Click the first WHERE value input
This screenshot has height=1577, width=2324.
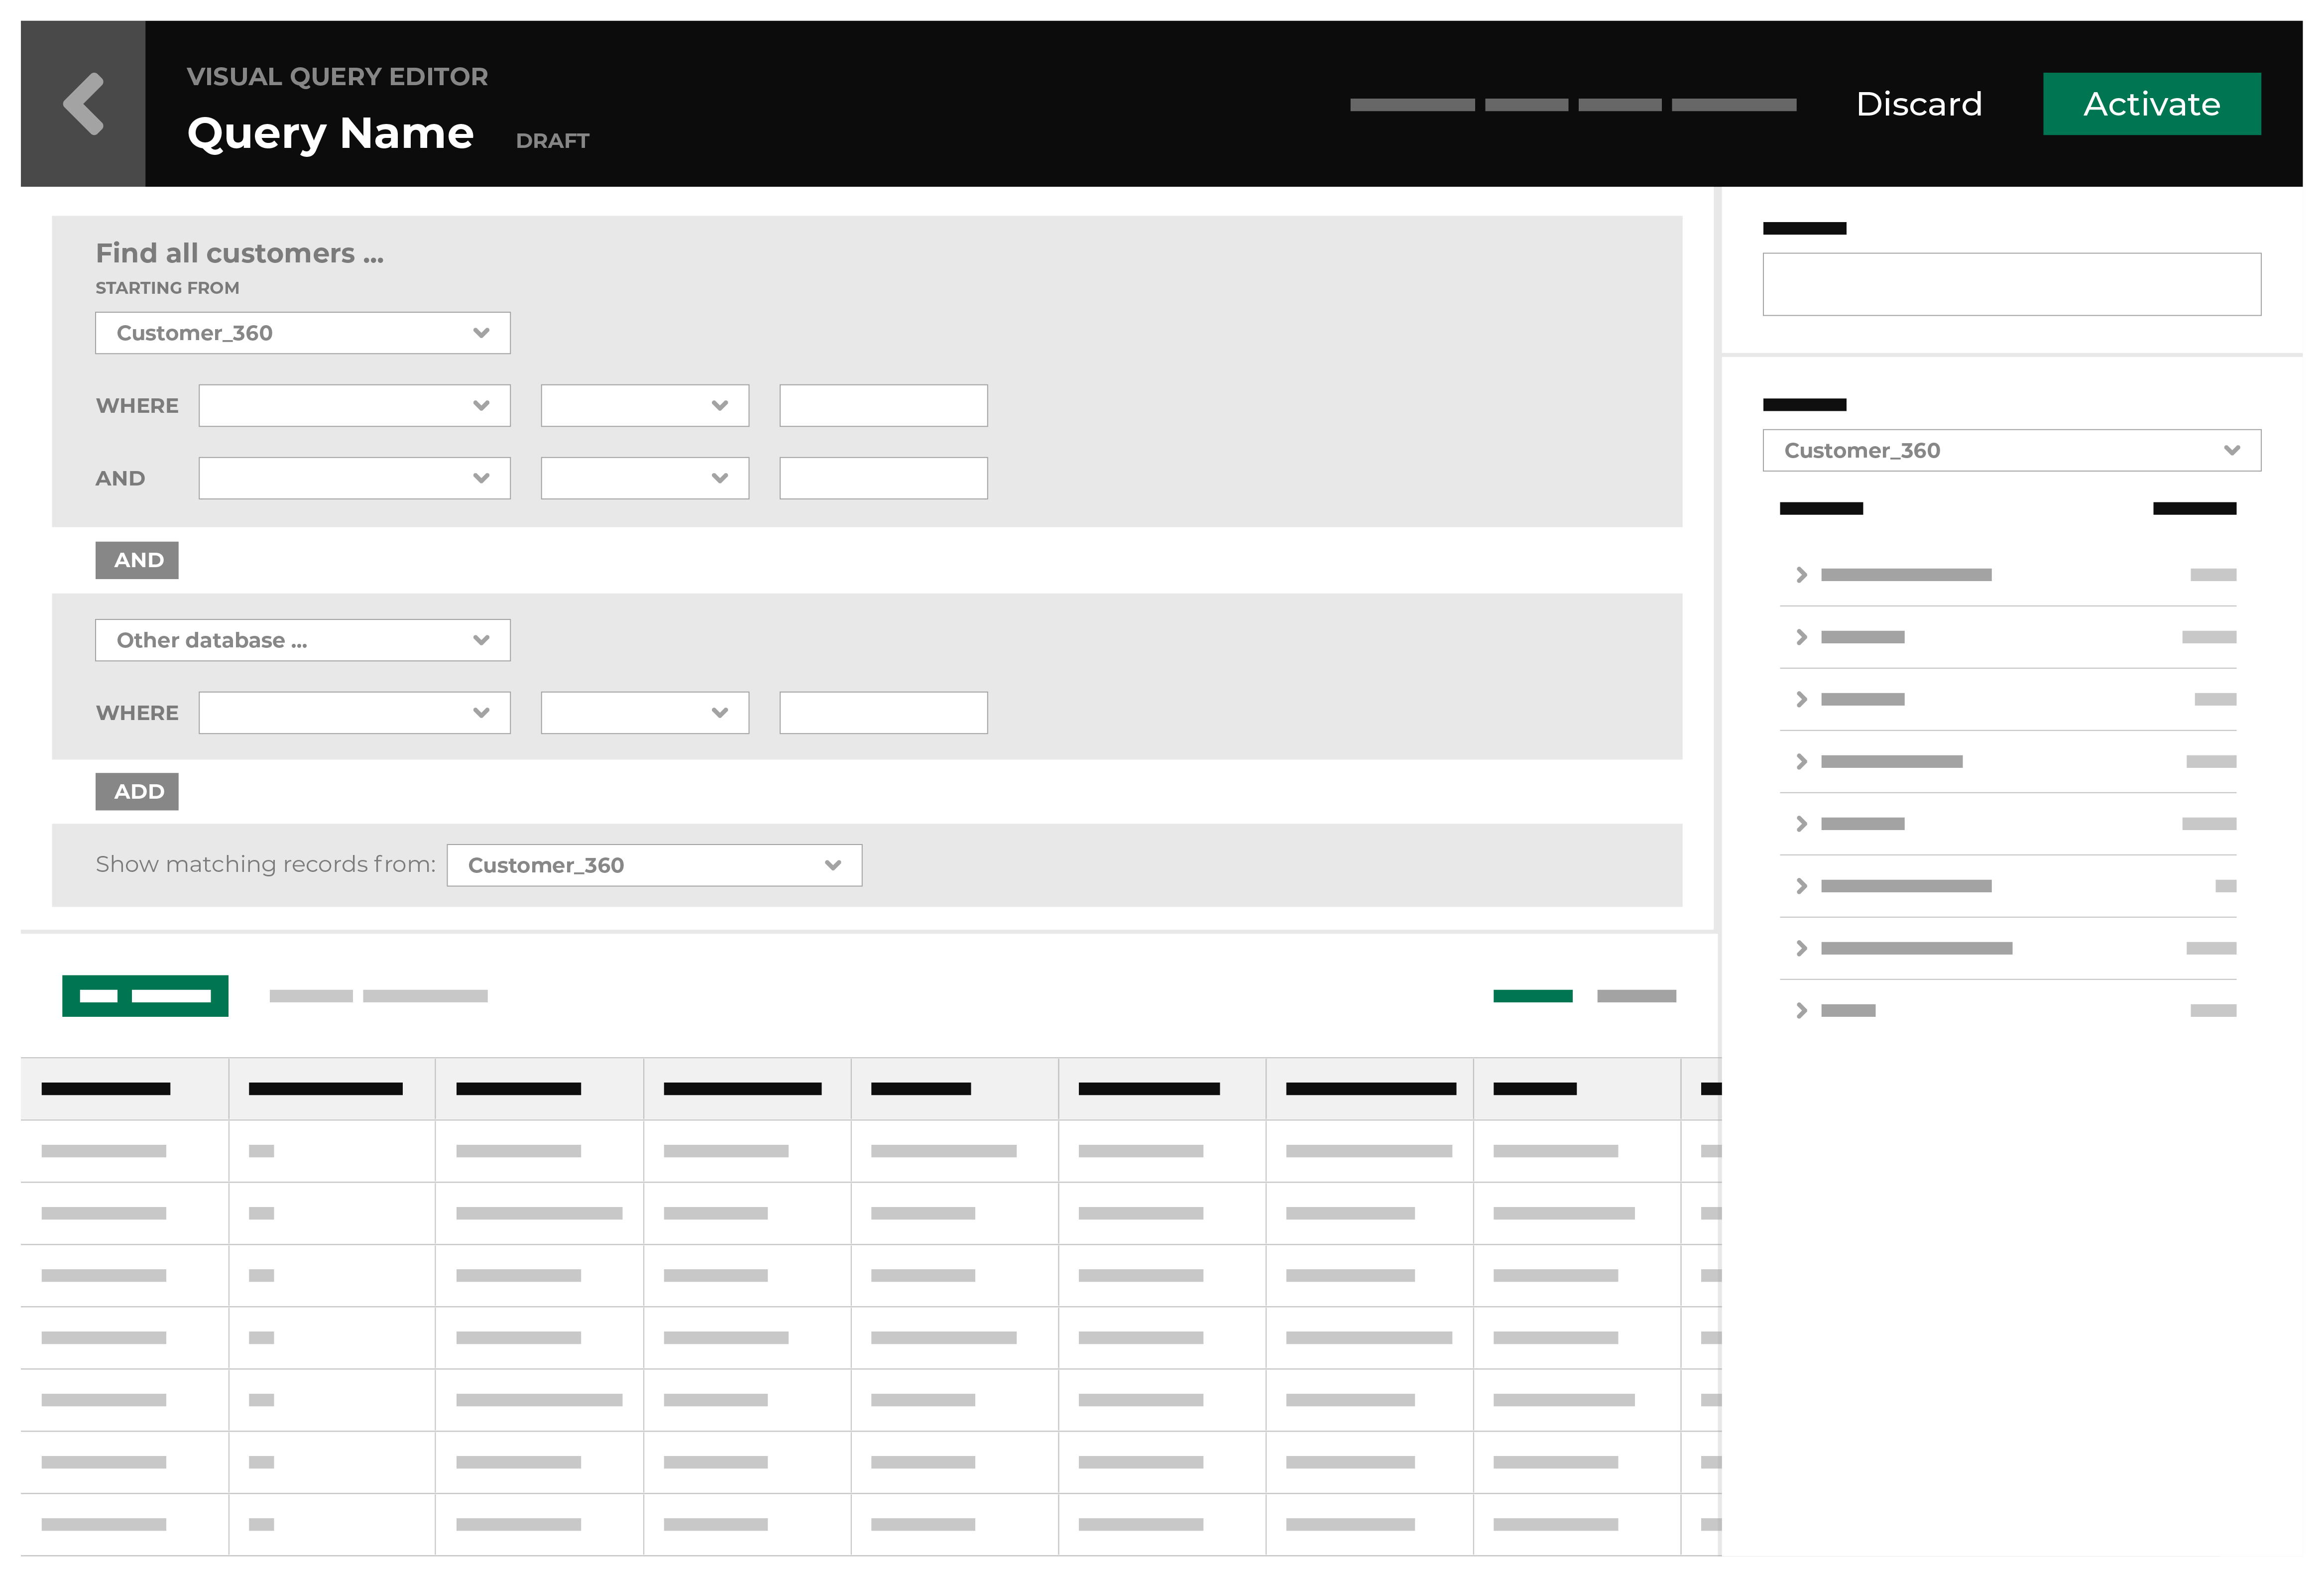[x=883, y=405]
